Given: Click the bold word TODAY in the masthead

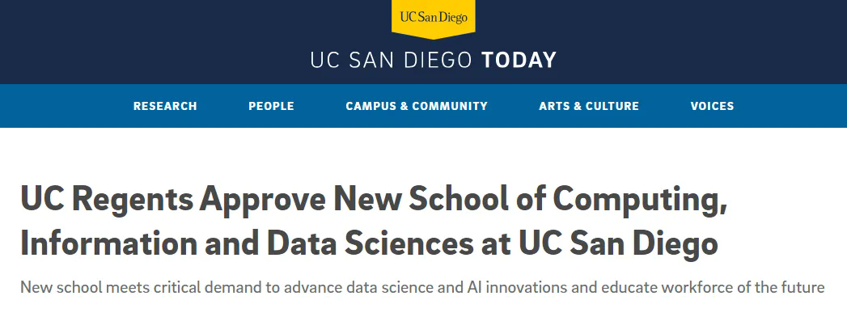Looking at the screenshot, I should (519, 61).
